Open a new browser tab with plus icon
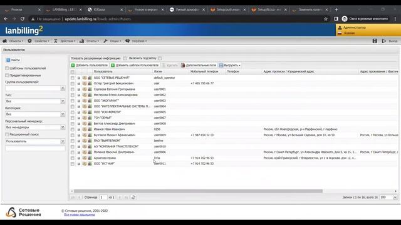The width and height of the screenshot is (401, 225). [x=336, y=9]
